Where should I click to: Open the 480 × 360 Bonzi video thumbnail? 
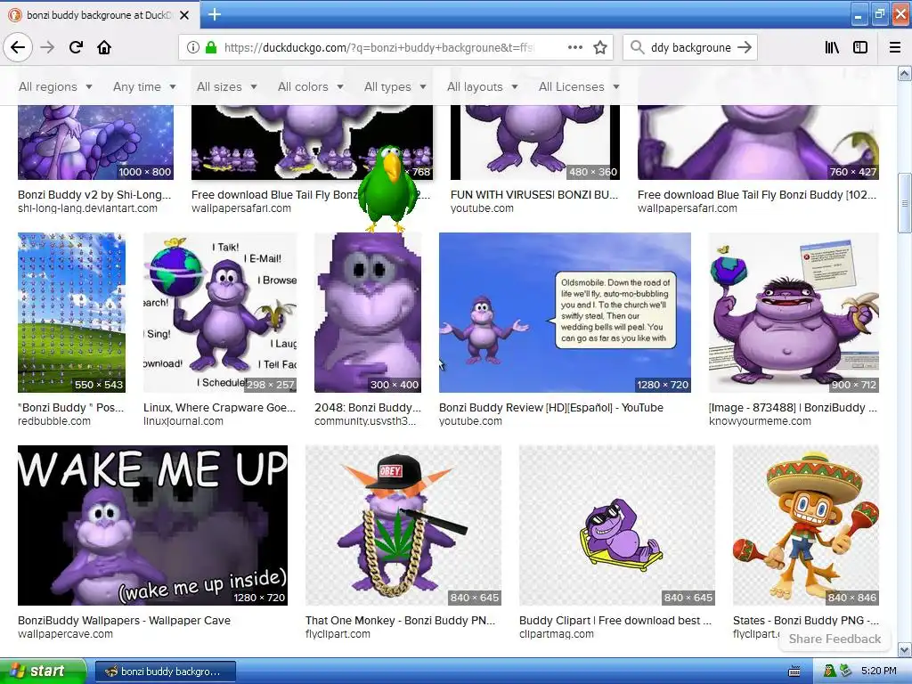pyautogui.click(x=535, y=142)
